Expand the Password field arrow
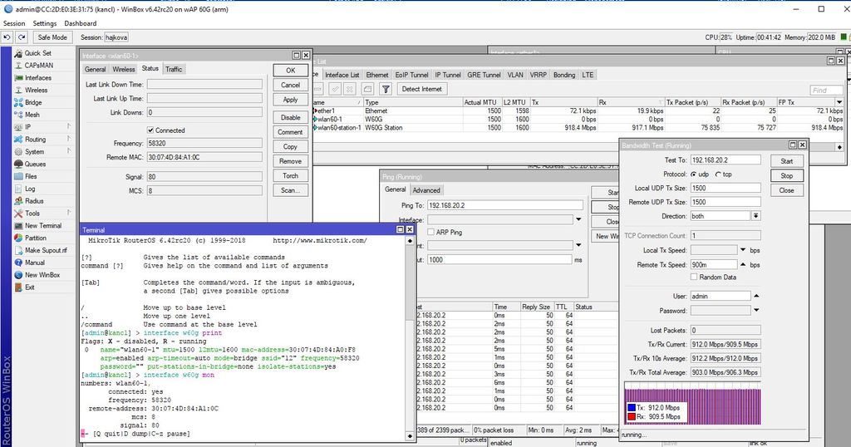Screen dimensions: 851x447 756,310
